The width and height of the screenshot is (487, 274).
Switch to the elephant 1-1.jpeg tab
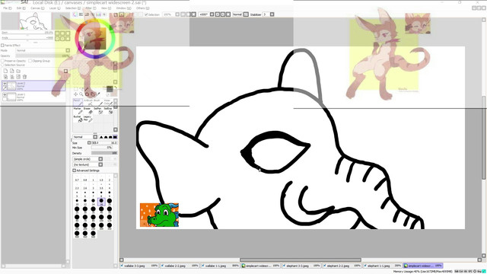click(x=382, y=266)
